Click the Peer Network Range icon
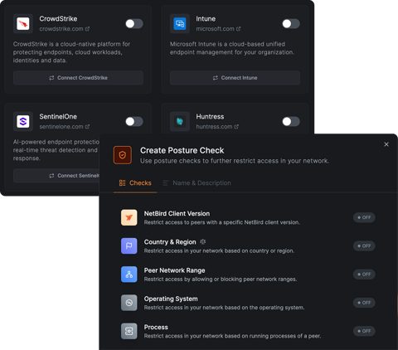Viewport: 398px width, 350px height. point(129,275)
